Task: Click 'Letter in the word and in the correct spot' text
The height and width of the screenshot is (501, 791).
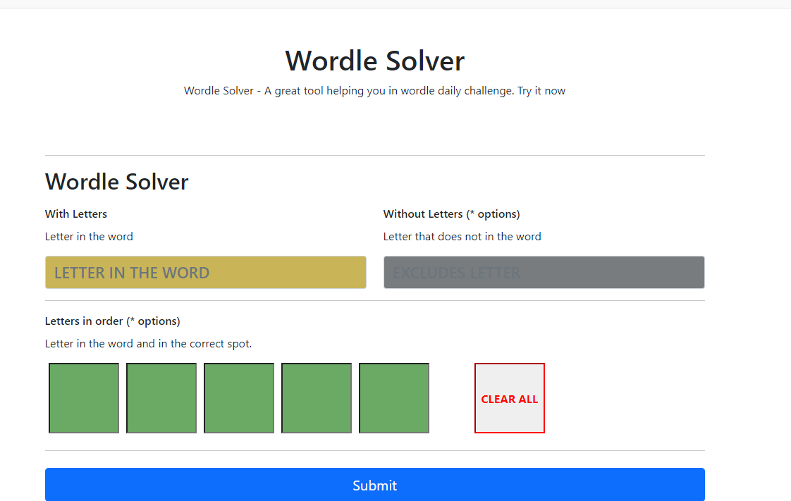Action: pyautogui.click(x=148, y=344)
